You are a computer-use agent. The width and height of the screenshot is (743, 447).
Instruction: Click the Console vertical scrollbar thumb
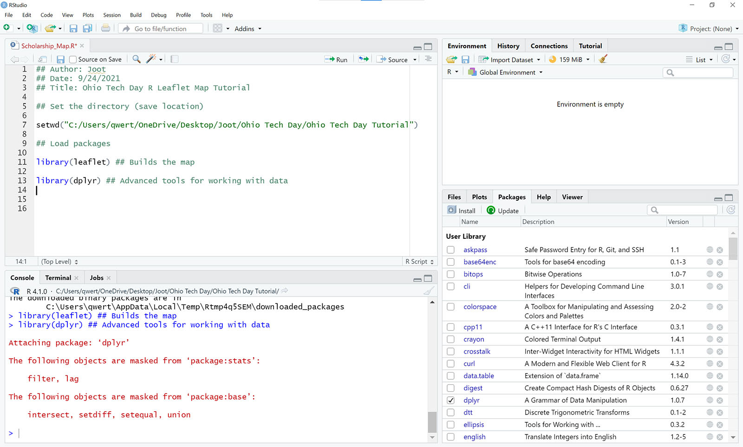[432, 422]
